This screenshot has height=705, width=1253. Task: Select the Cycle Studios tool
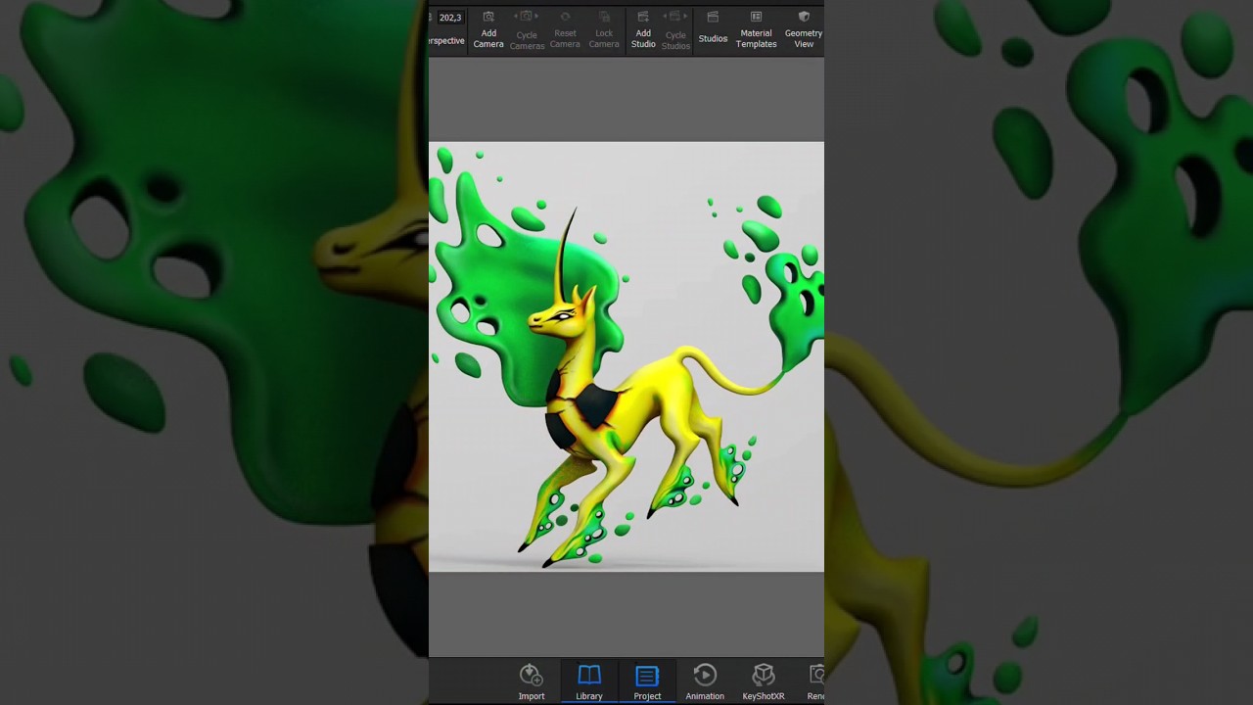pos(675,30)
